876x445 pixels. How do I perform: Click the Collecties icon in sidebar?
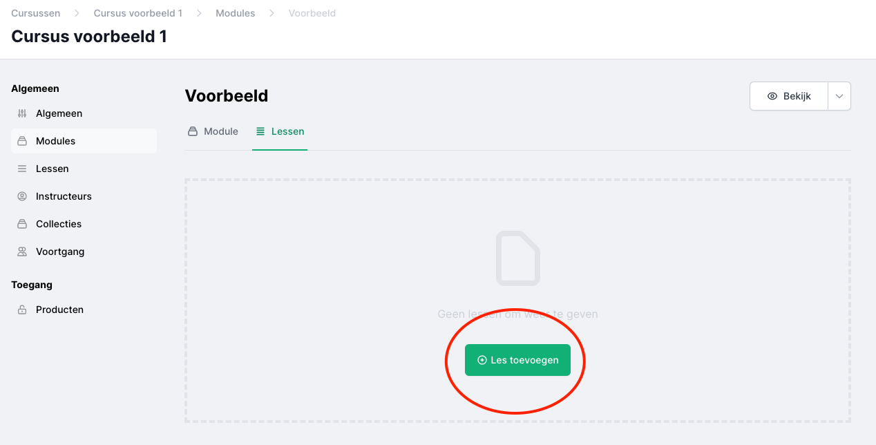22,224
